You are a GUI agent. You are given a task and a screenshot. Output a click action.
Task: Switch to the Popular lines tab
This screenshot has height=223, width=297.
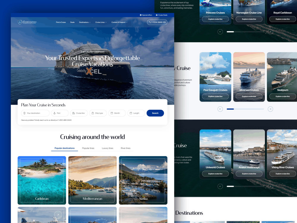pyautogui.click(x=88, y=148)
